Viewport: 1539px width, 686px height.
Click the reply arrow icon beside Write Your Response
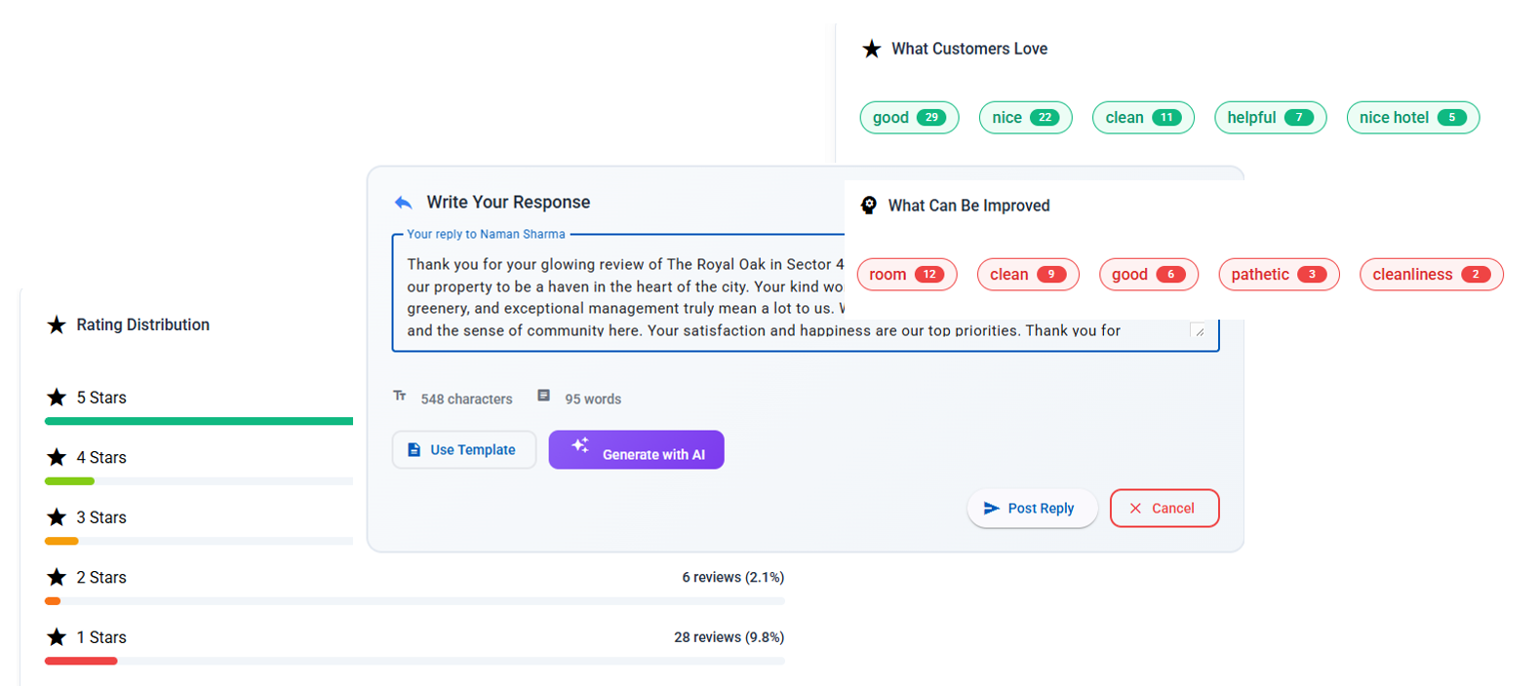click(x=403, y=203)
